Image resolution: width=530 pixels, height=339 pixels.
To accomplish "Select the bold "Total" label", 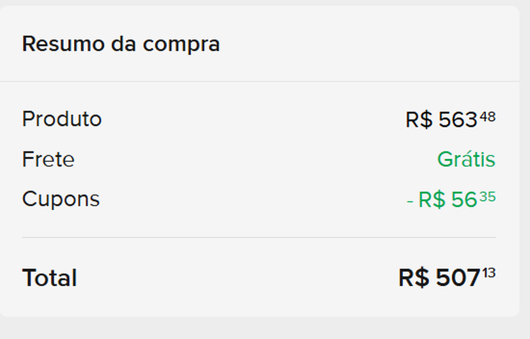I will (x=50, y=278).
